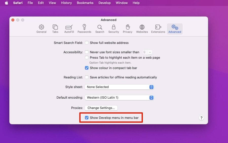Screen dimensions: 228x143
Task: Open the Help menu
Action: (136, 3)
